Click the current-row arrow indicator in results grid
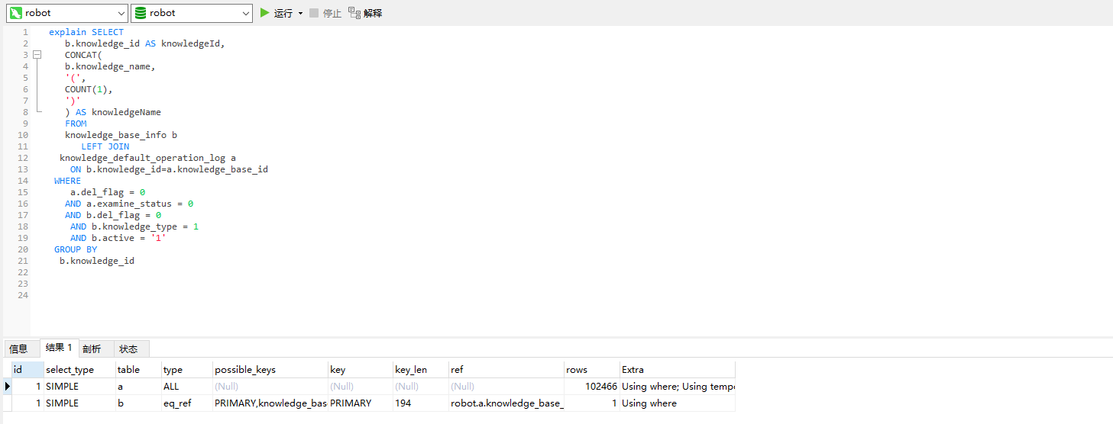The image size is (1113, 424). (8, 387)
